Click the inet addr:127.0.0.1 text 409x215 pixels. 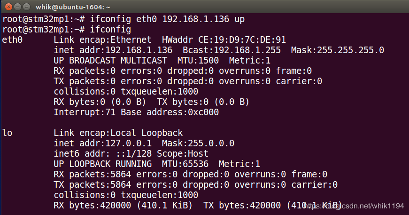(105, 143)
